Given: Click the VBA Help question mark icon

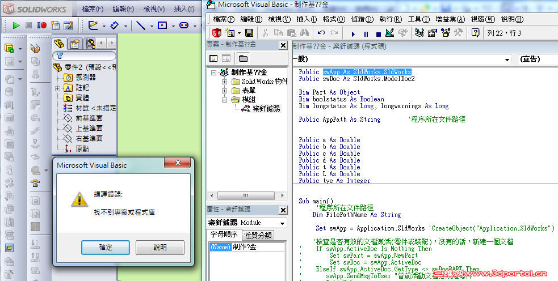Looking at the screenshot, I should coord(476,33).
